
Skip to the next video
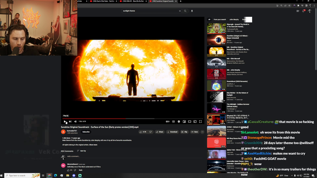pos(70,122)
